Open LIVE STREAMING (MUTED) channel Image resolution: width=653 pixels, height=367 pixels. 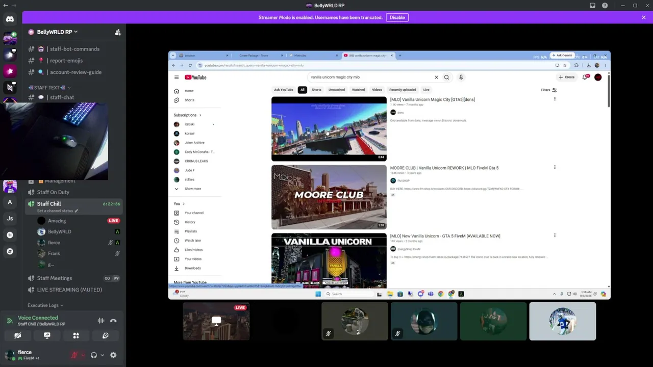pyautogui.click(x=74, y=290)
